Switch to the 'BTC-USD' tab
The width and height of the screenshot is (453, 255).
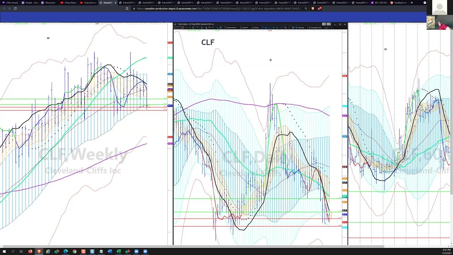[379, 3]
